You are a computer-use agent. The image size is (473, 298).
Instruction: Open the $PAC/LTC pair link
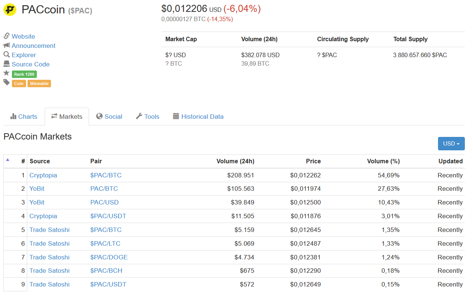(x=105, y=243)
